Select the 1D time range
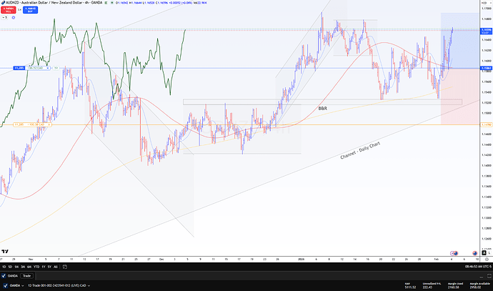The height and width of the screenshot is (291, 493). point(4,267)
